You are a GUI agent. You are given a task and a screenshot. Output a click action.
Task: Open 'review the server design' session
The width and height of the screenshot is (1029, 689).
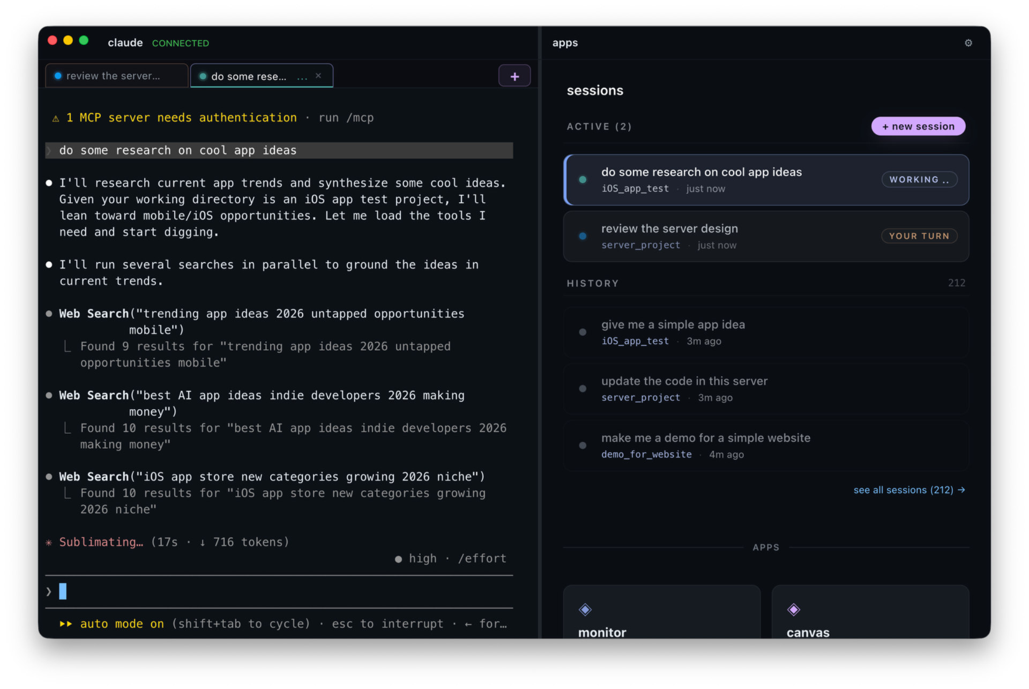[x=766, y=236]
